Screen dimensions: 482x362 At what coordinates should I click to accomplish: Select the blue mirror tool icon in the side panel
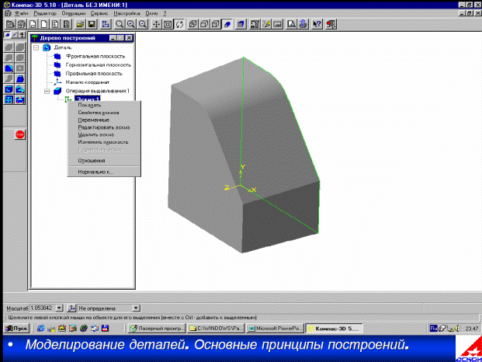pos(20,99)
